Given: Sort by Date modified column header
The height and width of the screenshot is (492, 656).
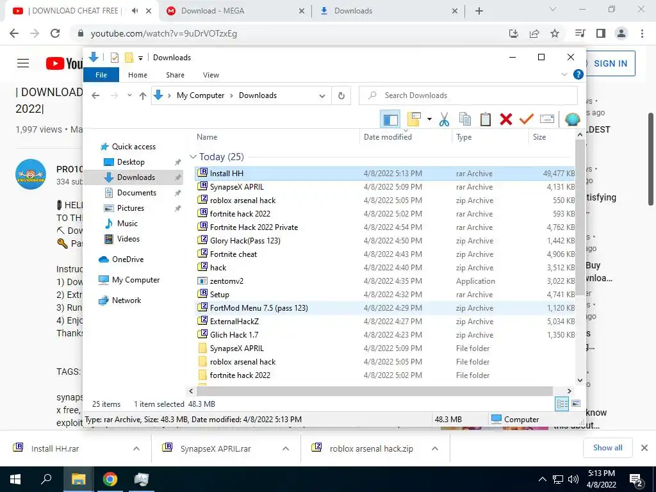Looking at the screenshot, I should pos(388,137).
